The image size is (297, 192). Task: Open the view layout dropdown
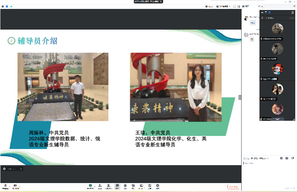click(223, 7)
